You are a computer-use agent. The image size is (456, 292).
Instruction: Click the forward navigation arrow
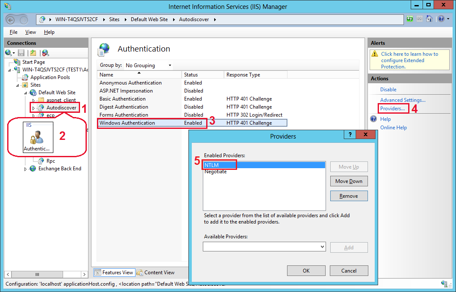coord(24,20)
